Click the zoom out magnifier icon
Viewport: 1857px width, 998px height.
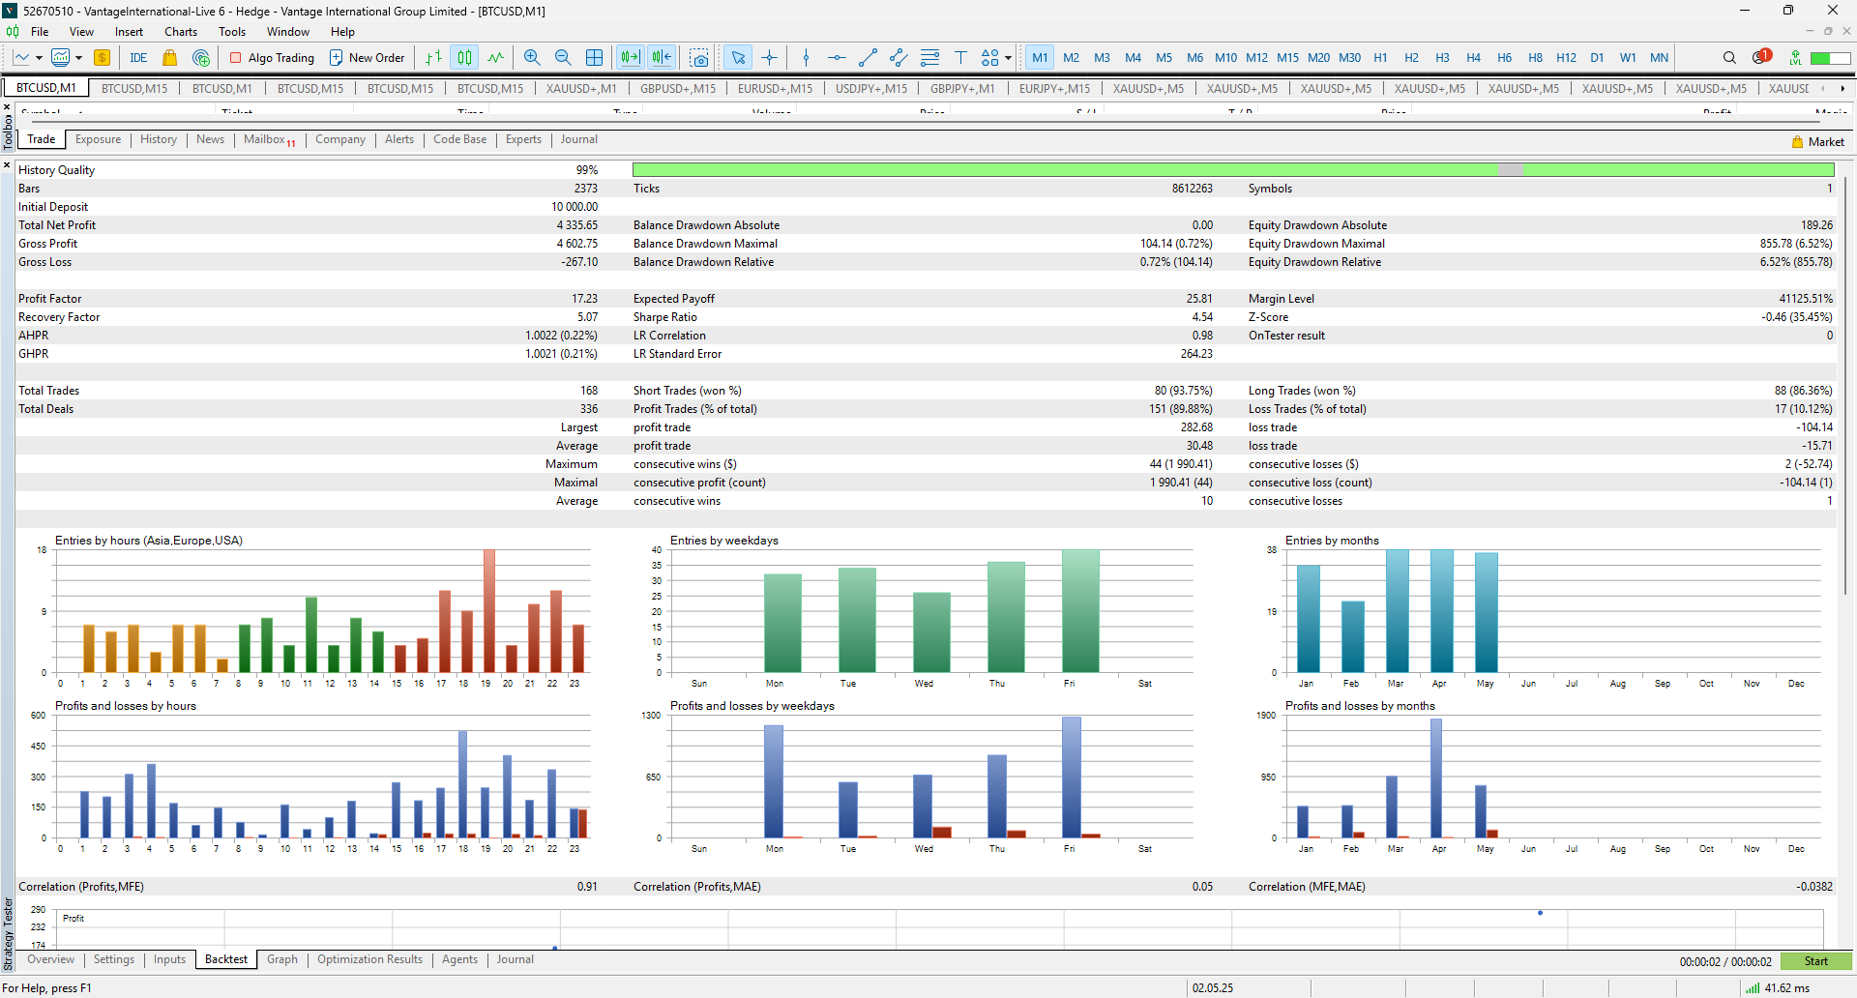(x=563, y=58)
